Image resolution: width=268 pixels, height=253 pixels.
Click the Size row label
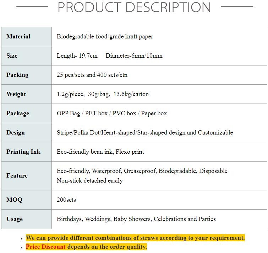pyautogui.click(x=12, y=56)
